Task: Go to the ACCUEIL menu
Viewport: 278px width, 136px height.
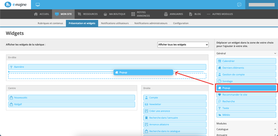Action: (41, 14)
